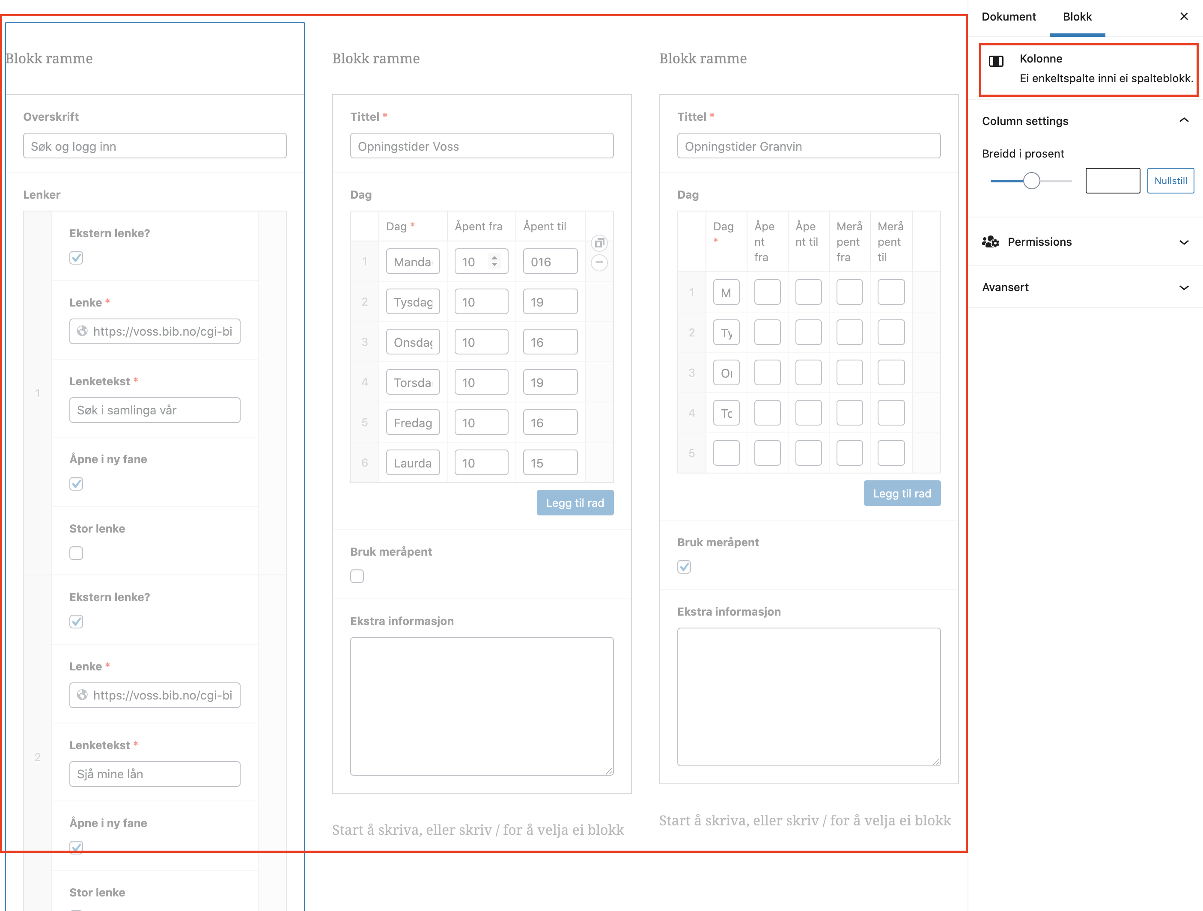The image size is (1203, 911).
Task: Select the Blokk tab
Action: [x=1077, y=16]
